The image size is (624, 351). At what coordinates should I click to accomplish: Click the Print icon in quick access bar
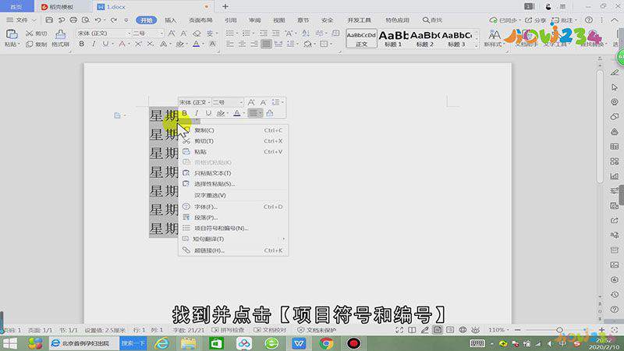pos(73,19)
